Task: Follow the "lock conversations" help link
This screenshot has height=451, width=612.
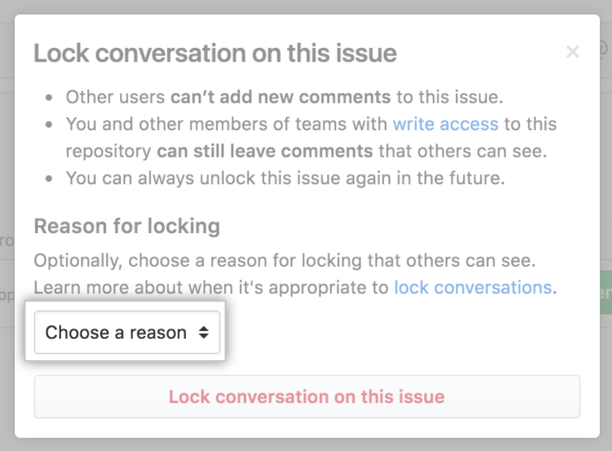Action: [472, 287]
